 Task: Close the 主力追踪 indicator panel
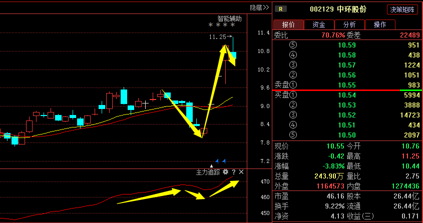click(241, 172)
